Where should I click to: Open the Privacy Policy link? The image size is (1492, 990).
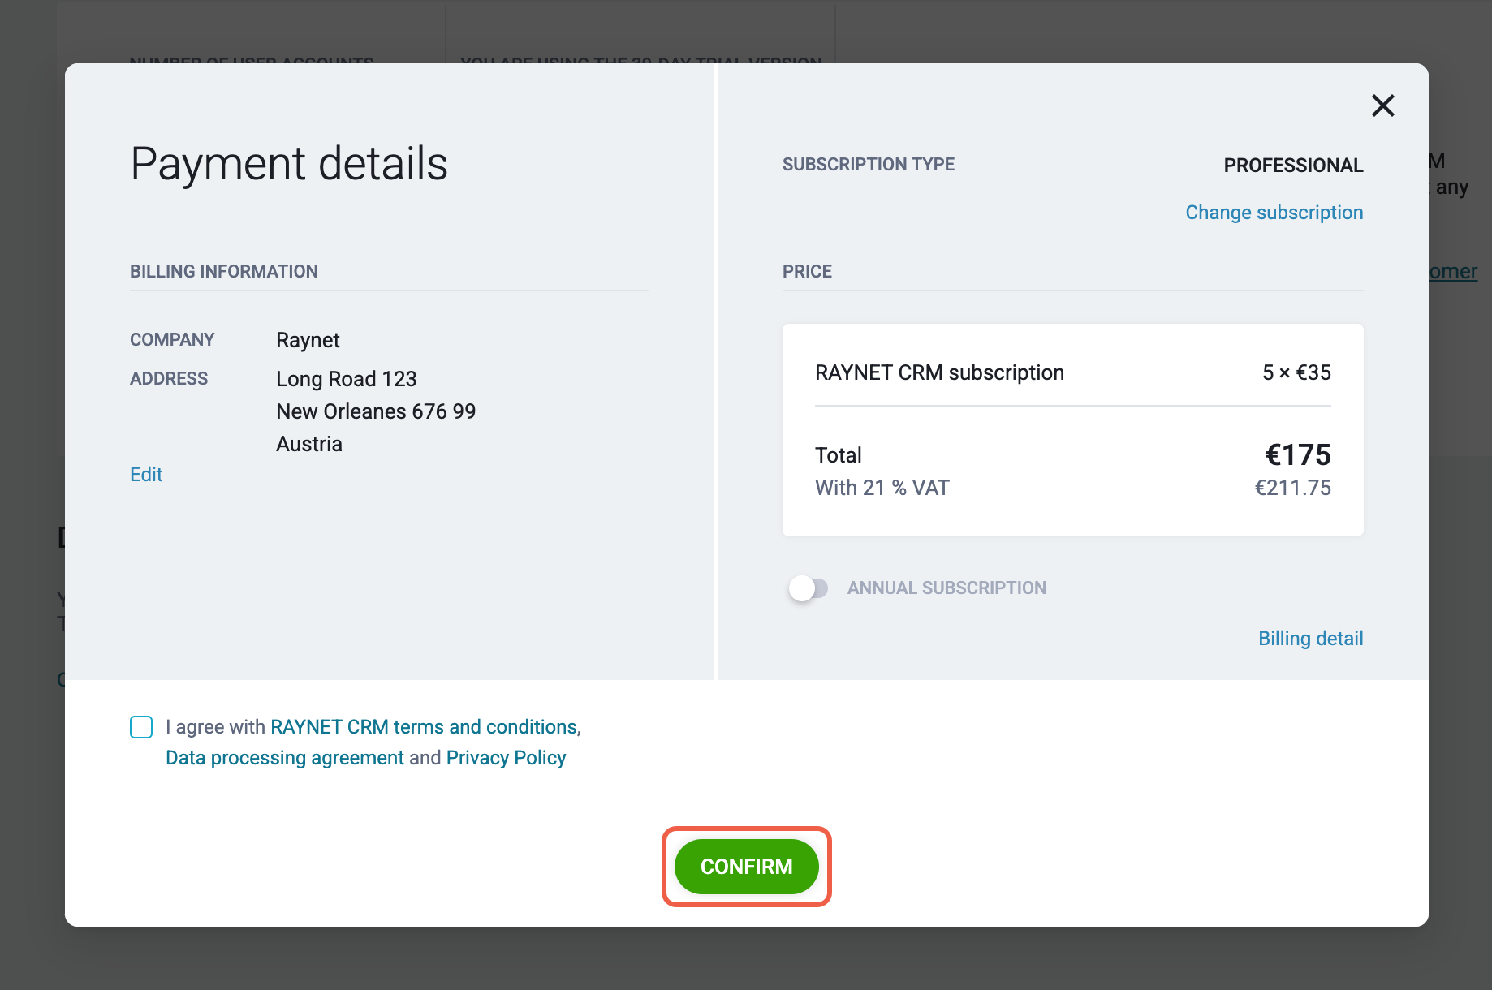click(506, 758)
